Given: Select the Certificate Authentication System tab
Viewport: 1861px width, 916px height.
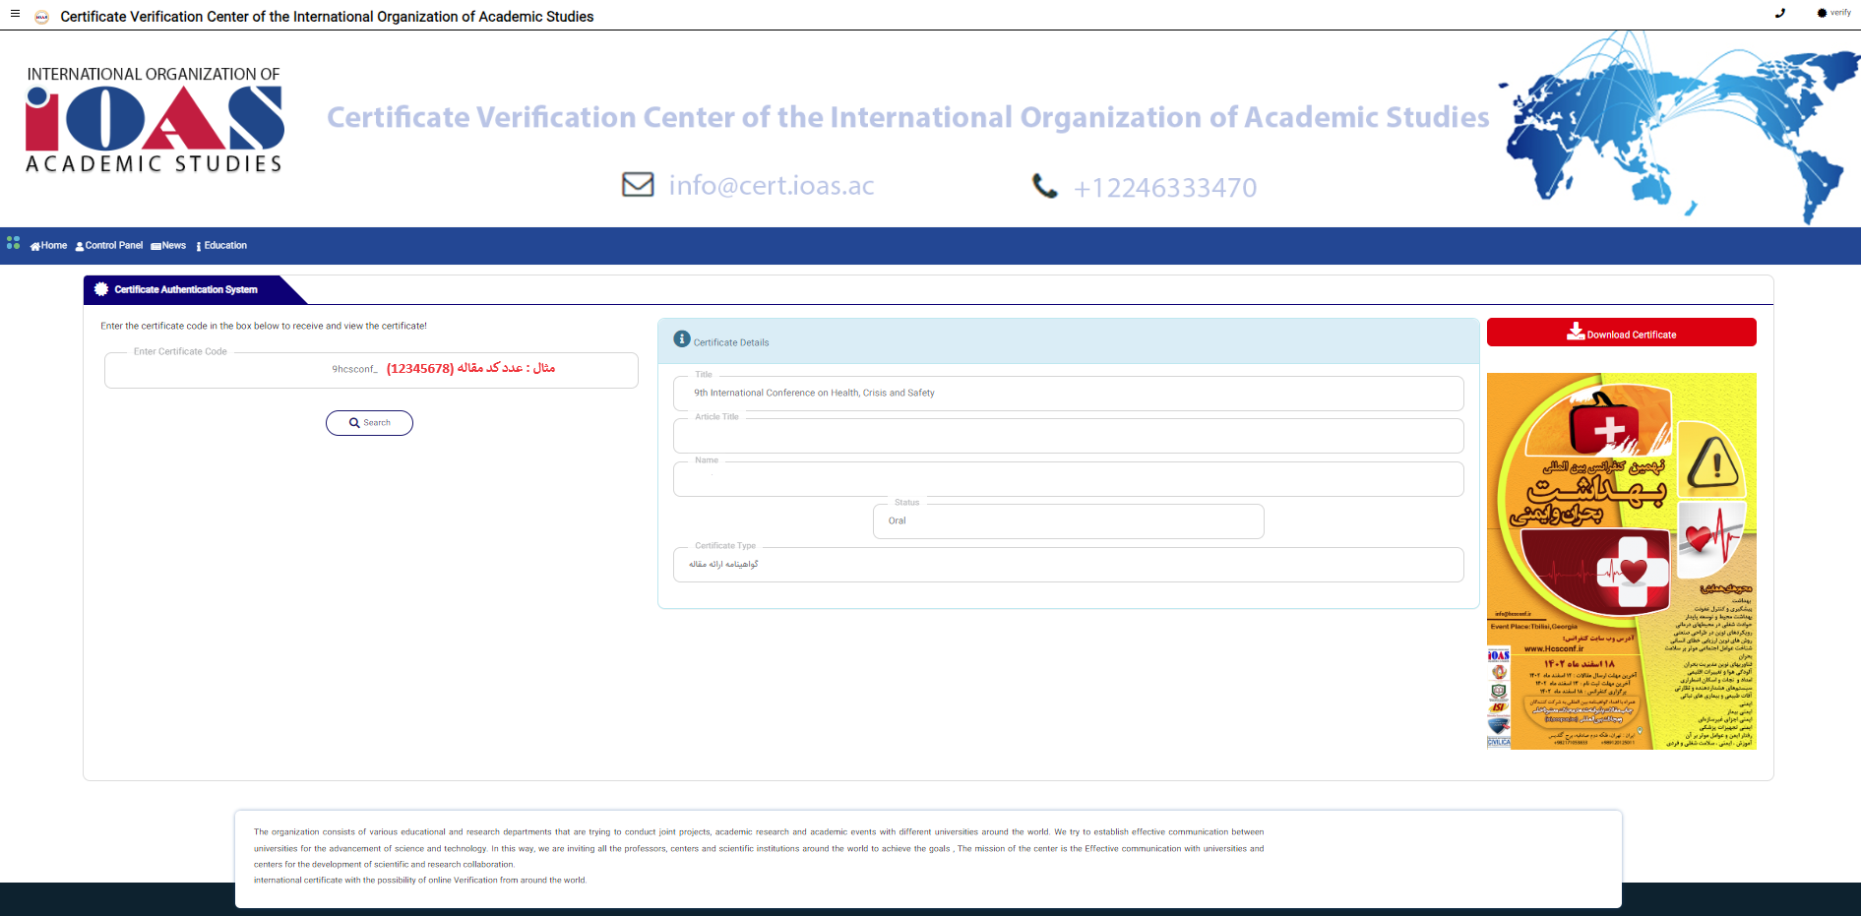Looking at the screenshot, I should [x=186, y=289].
